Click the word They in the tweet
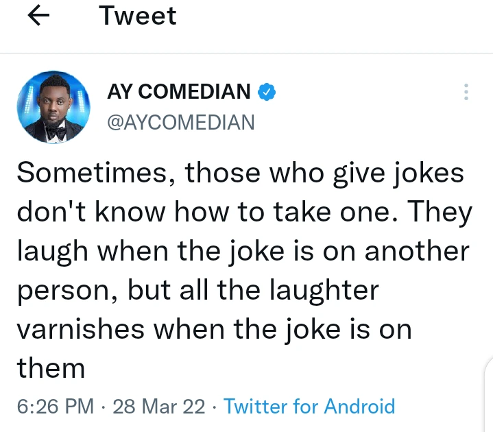 (x=440, y=213)
